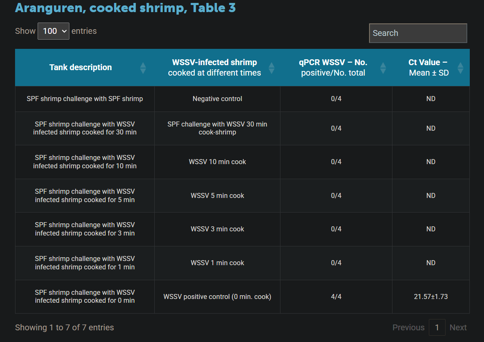Select the Negative control cell
The height and width of the screenshot is (342, 484).
pyautogui.click(x=217, y=99)
